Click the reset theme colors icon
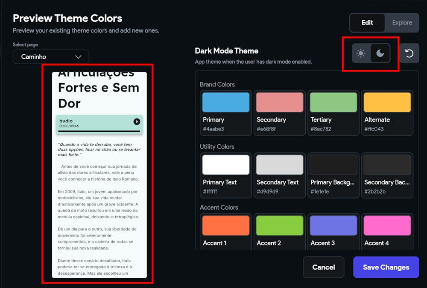Screen dimensions: 427x288 pyautogui.click(x=409, y=53)
